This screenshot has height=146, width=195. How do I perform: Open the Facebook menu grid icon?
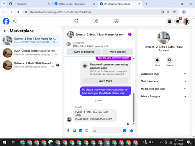[x=169, y=21]
